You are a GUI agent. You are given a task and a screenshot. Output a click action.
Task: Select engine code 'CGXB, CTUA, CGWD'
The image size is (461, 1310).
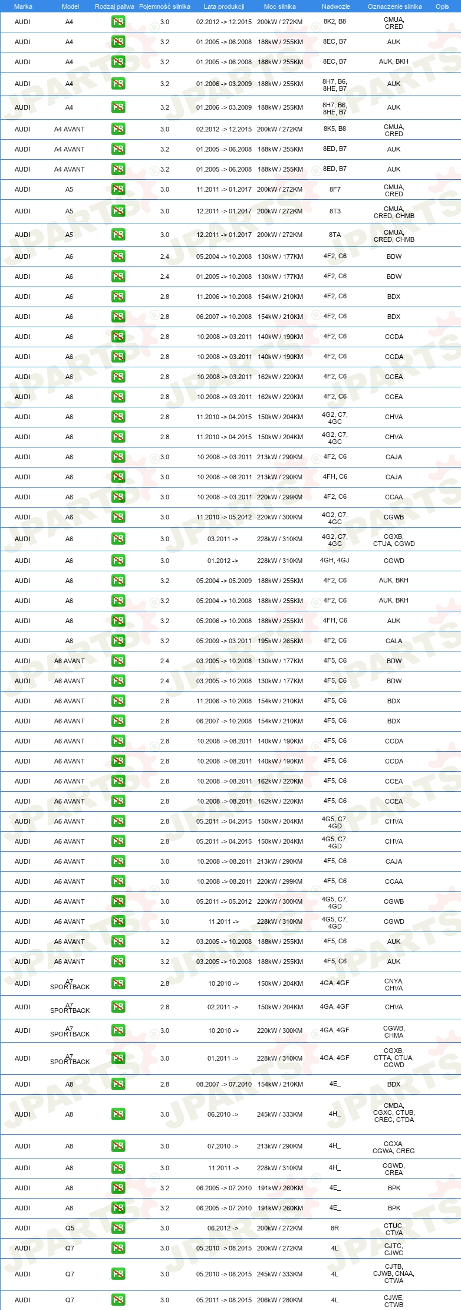coord(394,540)
